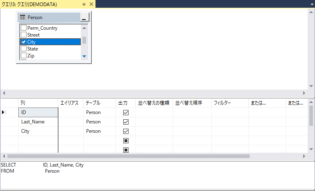Open the document tab list dropdown arrow
The image size is (315, 191).
310,4
